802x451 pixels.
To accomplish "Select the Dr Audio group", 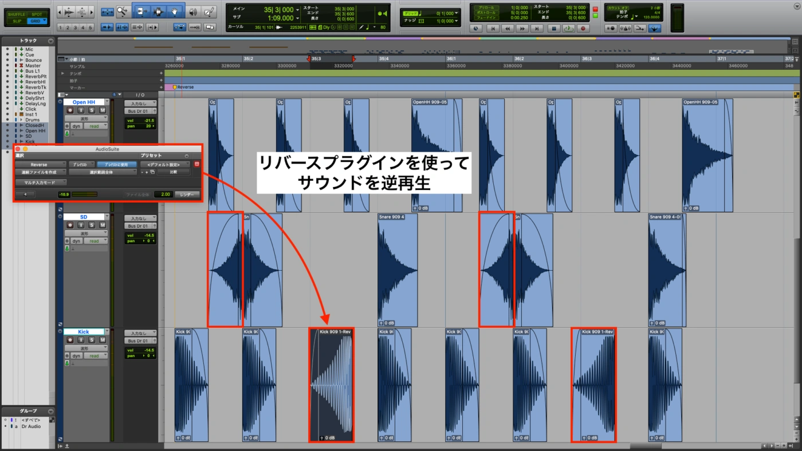I will point(30,426).
